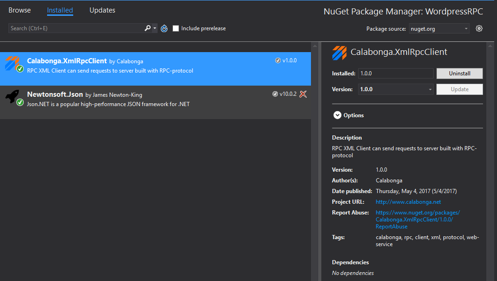Image resolution: width=497 pixels, height=281 pixels.
Task: Click the Installed 1.0.0 field
Action: (x=395, y=74)
